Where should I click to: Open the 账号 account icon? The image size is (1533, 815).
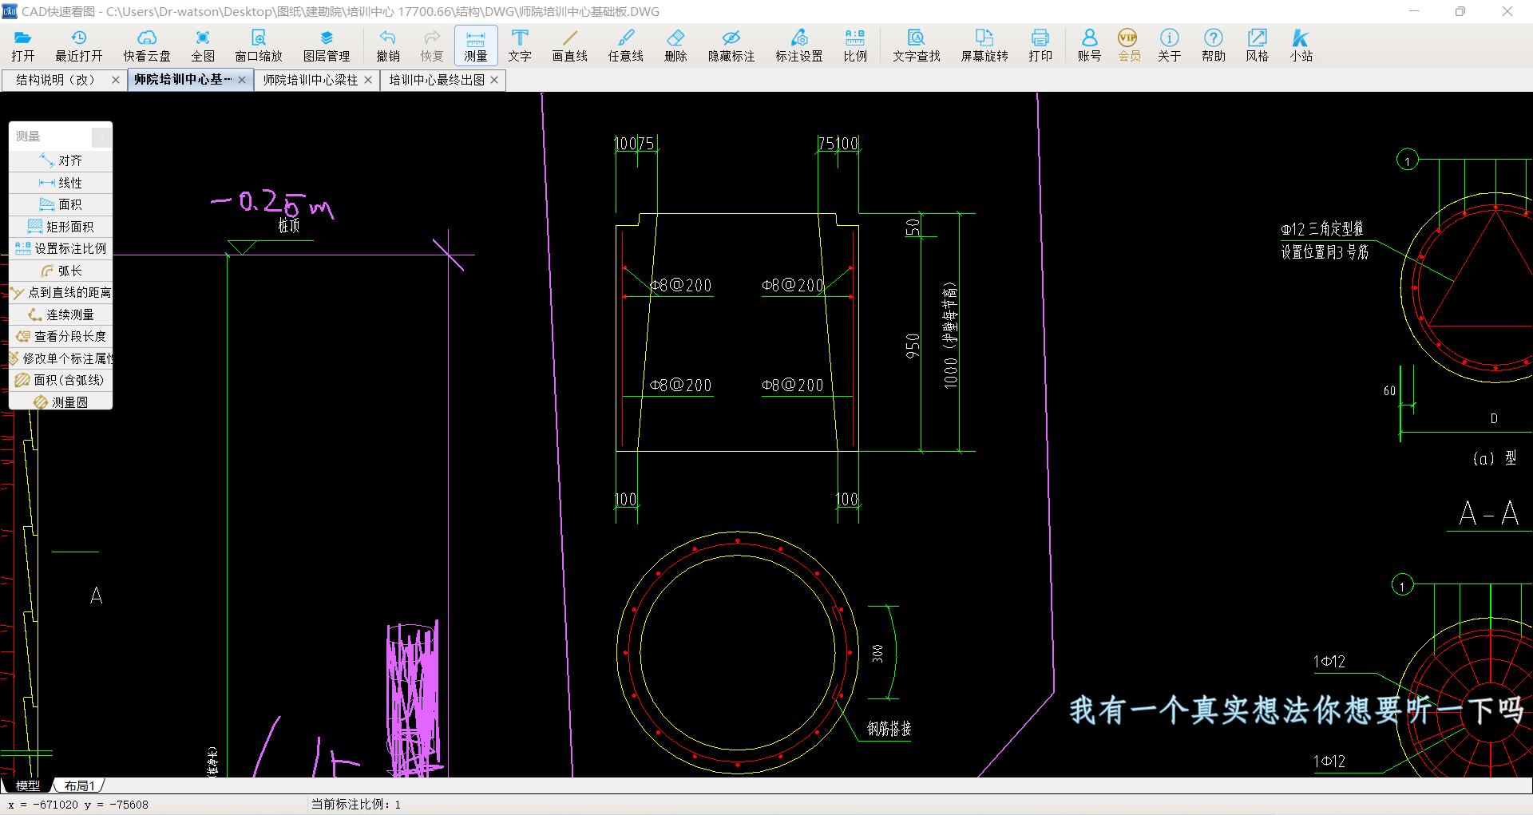point(1089,45)
